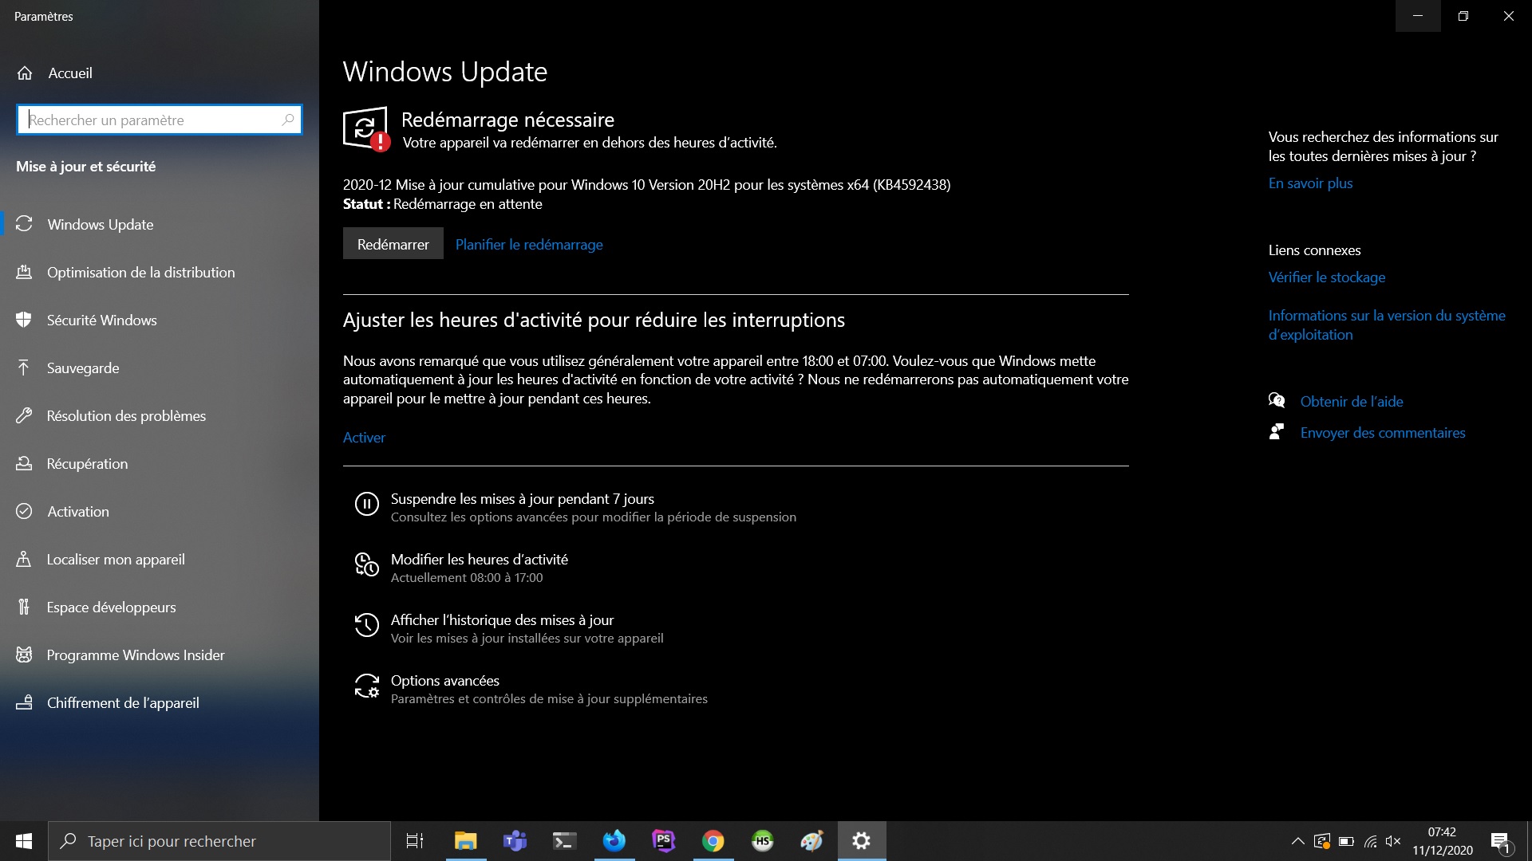The width and height of the screenshot is (1532, 861).
Task: Click the Résolution des problèmes wrench icon
Action: (x=24, y=416)
